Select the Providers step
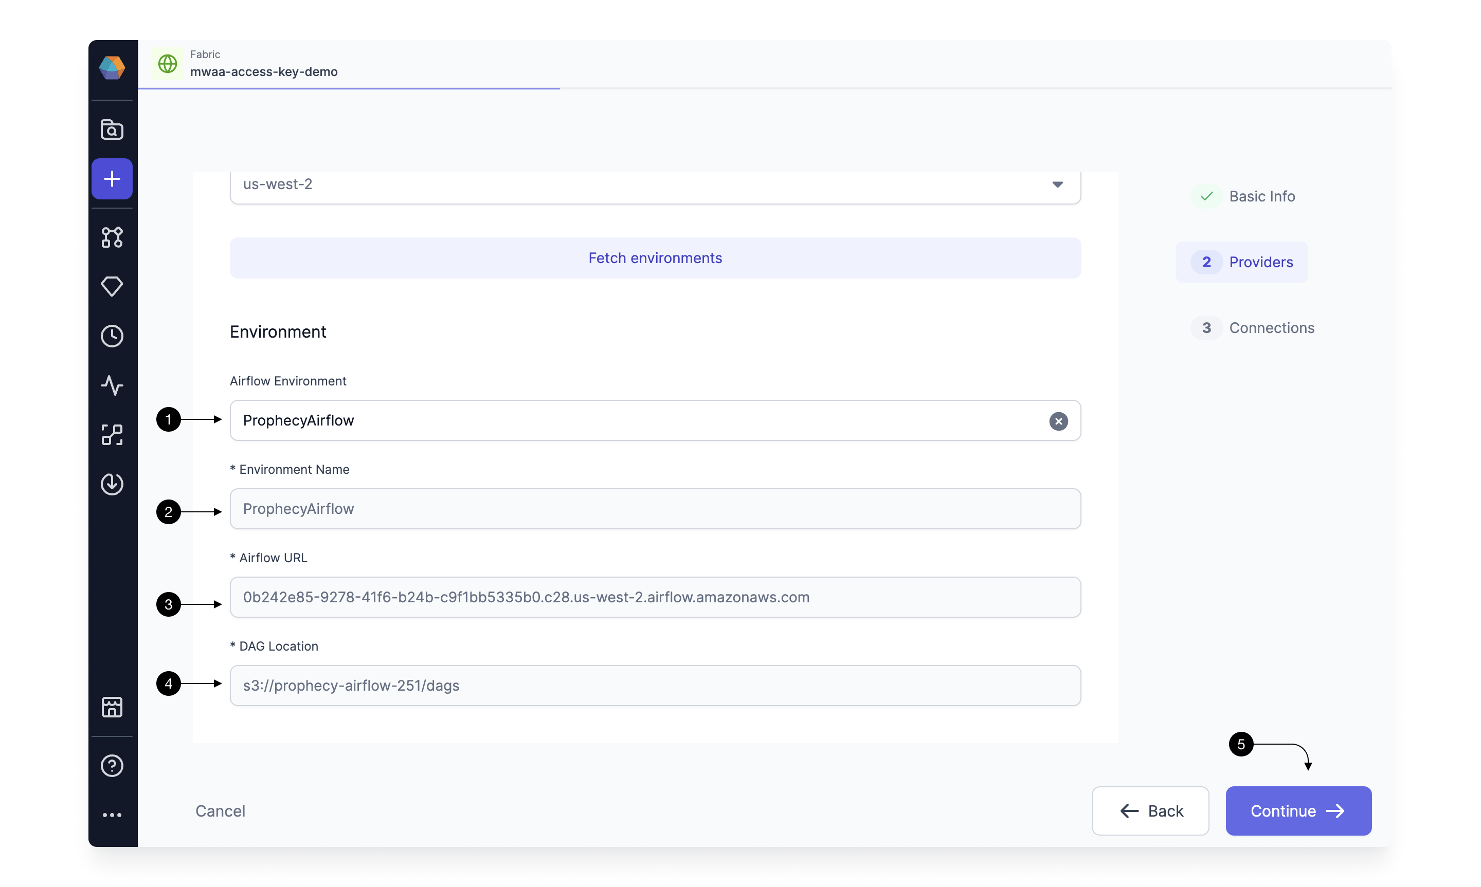 pos(1242,263)
